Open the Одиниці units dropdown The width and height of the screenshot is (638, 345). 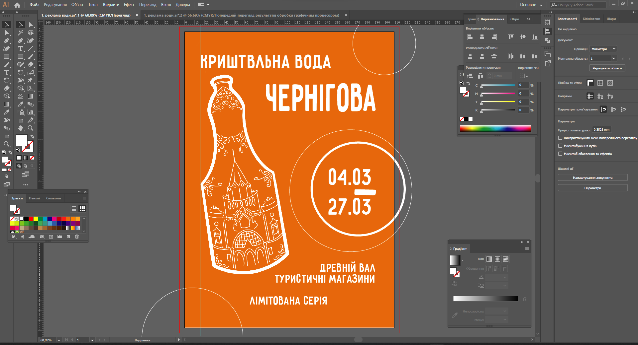603,49
